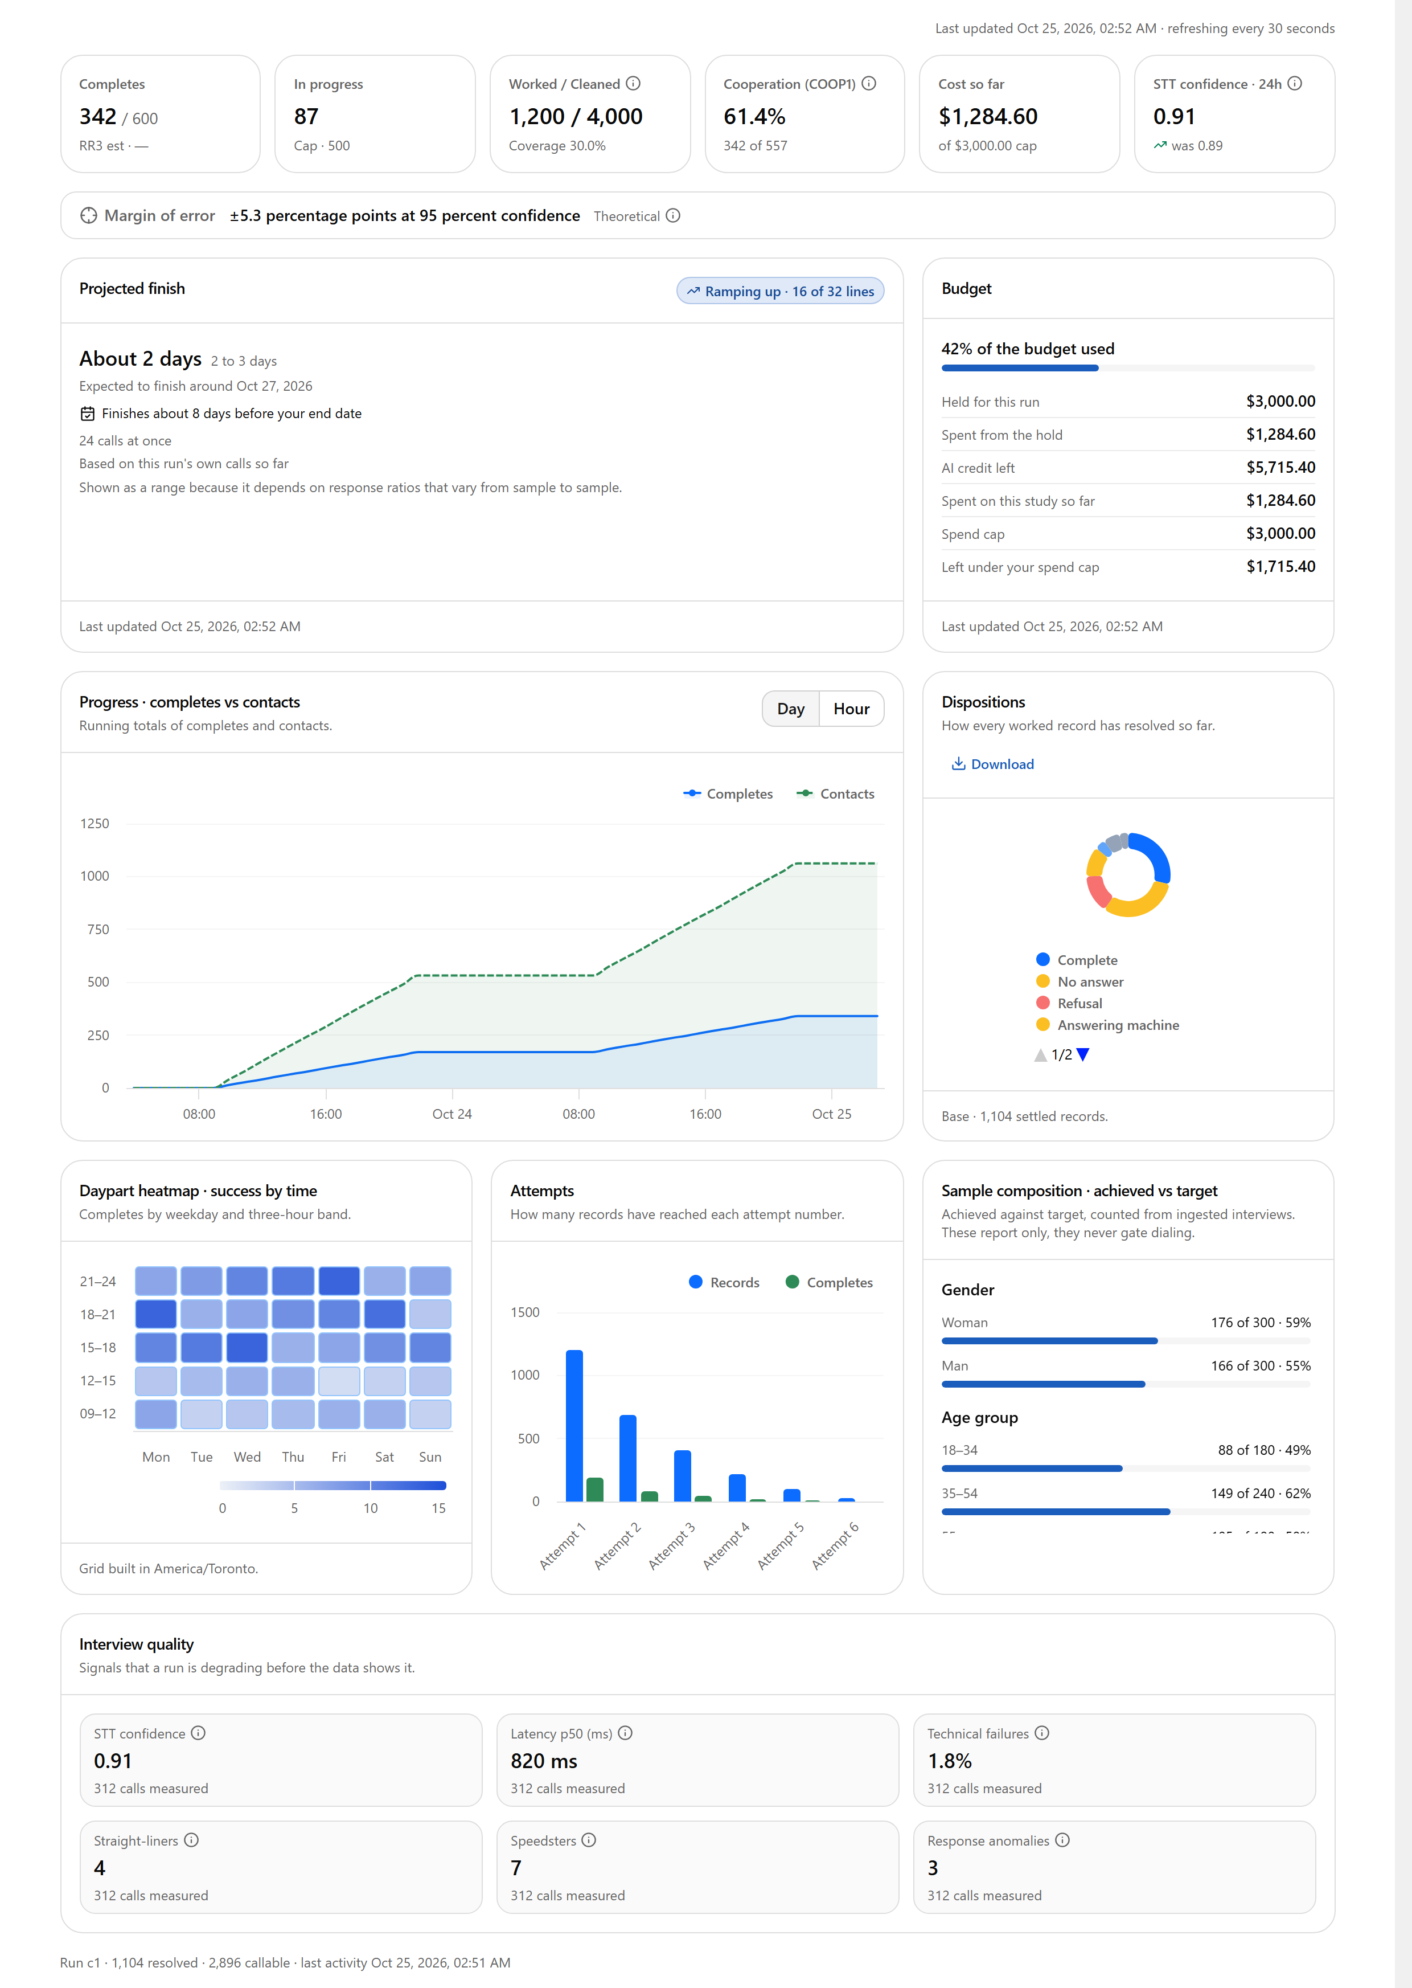Switch the progress chart to Hour view

[x=851, y=709]
